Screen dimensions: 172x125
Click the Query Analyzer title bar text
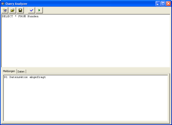pyautogui.click(x=17, y=4)
